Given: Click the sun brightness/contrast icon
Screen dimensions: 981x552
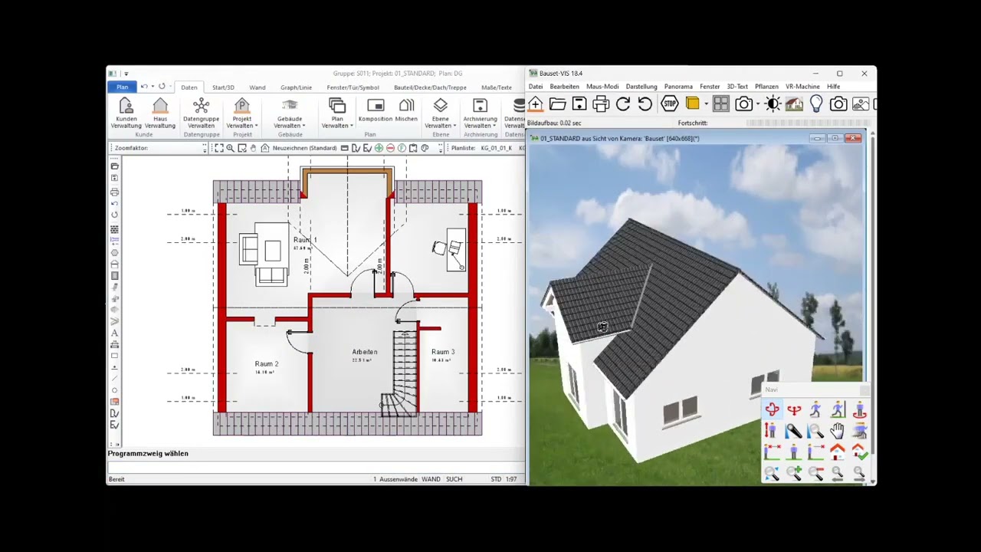Looking at the screenshot, I should point(773,104).
